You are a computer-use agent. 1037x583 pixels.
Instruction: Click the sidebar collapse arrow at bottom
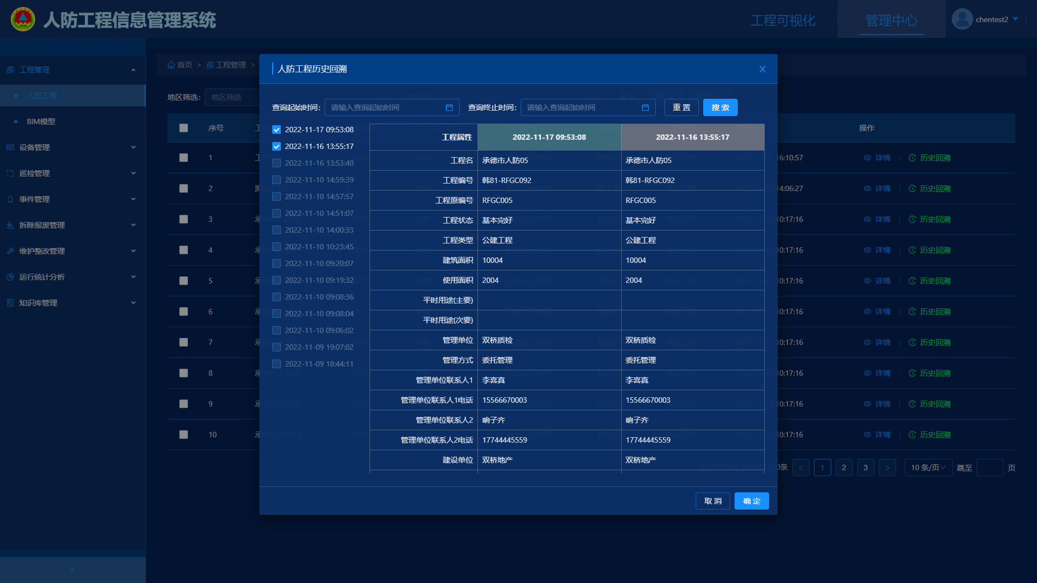[73, 570]
